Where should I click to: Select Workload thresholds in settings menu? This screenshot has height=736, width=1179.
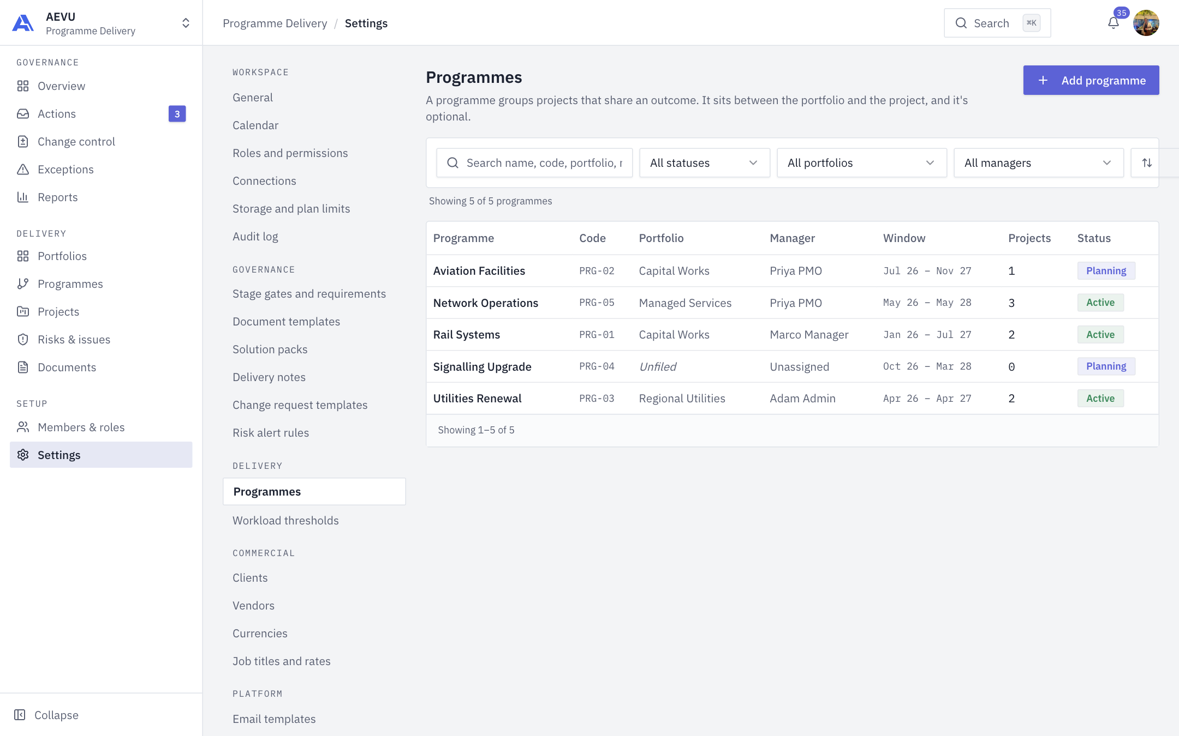[285, 521]
